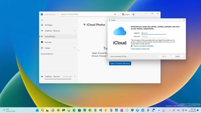Screen dimensions: 201x113
Task: Switch to Photos app in the taskbar
Action: point(85,110)
